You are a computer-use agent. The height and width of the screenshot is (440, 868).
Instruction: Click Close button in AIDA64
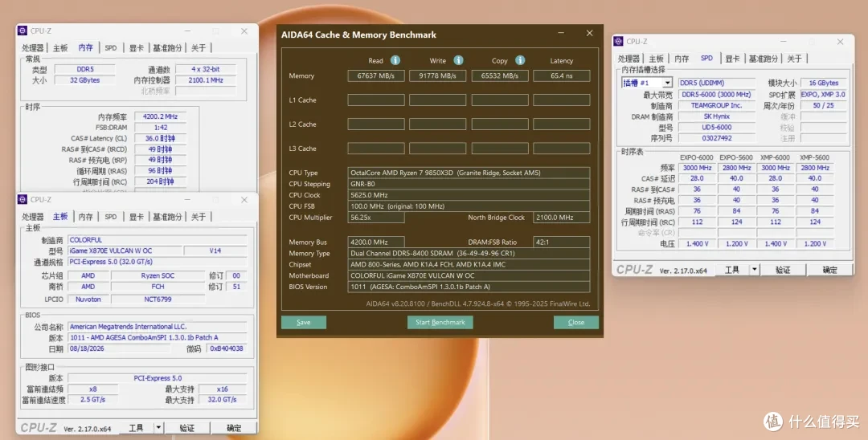[575, 322]
